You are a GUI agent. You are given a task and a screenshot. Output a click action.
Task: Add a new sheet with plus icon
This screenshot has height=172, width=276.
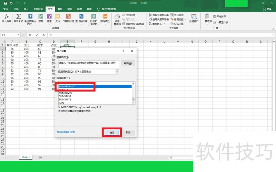pos(40,158)
